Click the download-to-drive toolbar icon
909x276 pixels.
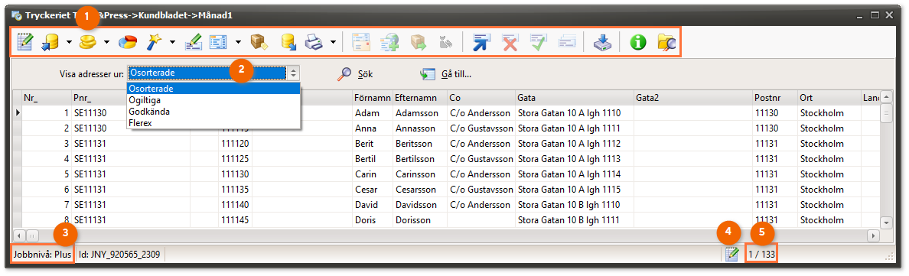[x=602, y=42]
